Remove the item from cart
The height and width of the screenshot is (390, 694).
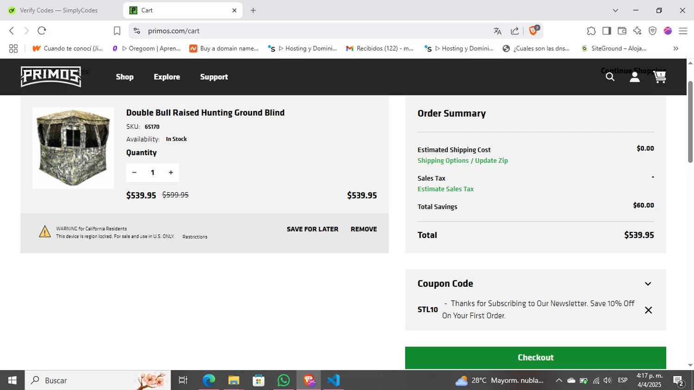[x=364, y=229]
